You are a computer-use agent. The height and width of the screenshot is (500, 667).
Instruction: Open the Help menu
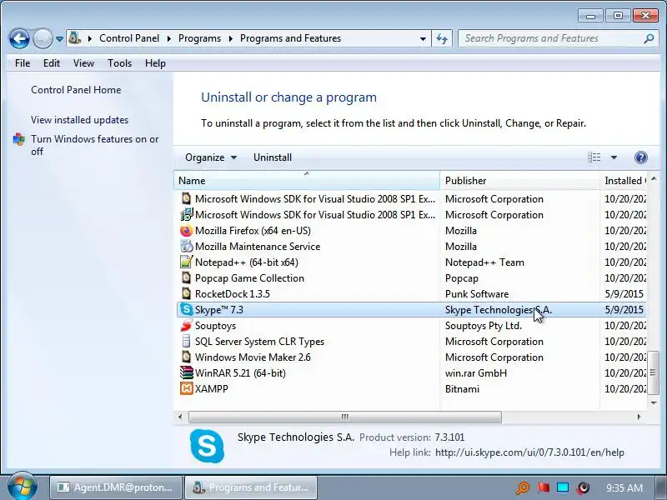(155, 63)
